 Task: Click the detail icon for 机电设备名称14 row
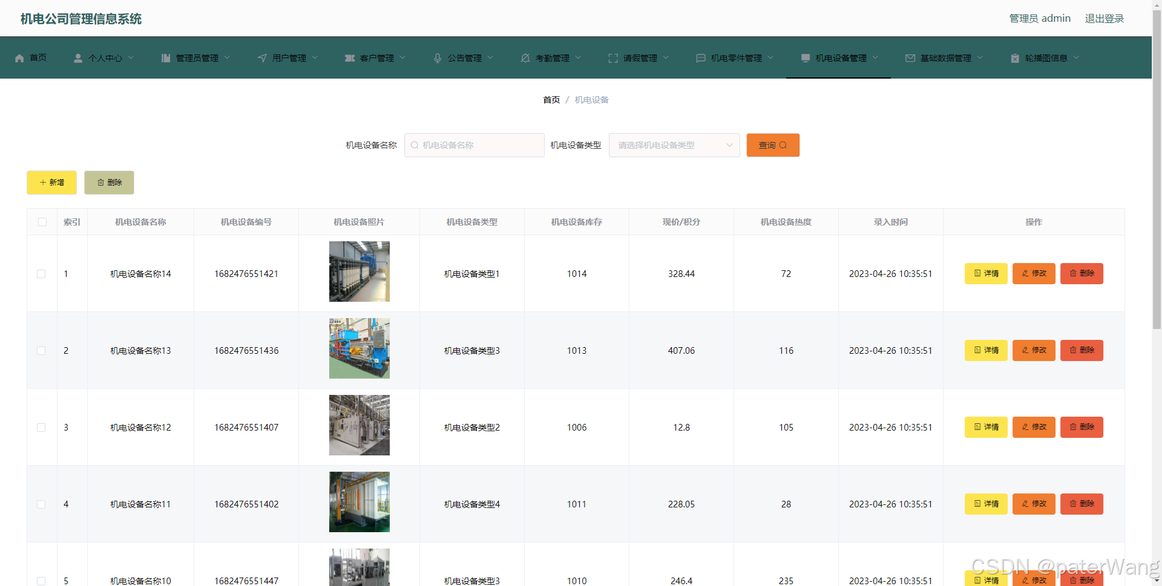[x=977, y=273]
